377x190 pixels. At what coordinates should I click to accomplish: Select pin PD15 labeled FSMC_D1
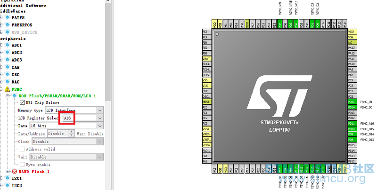coord(352,102)
